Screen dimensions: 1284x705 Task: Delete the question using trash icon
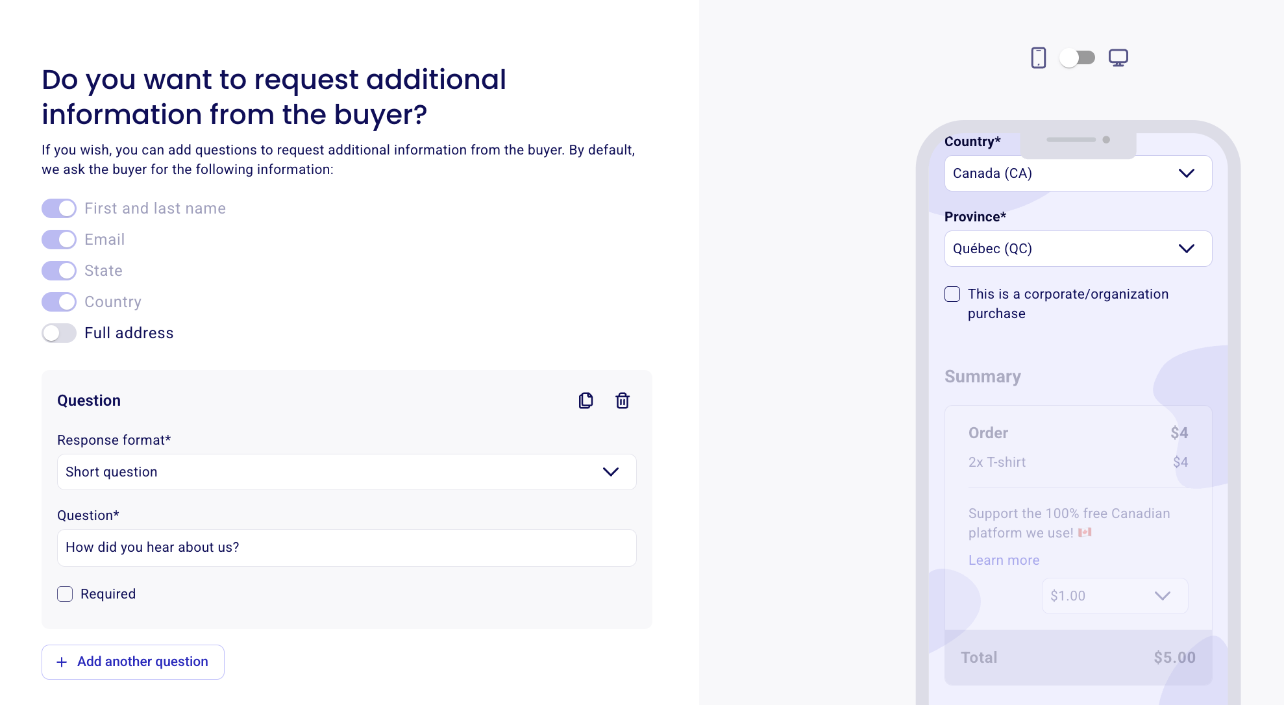point(623,401)
